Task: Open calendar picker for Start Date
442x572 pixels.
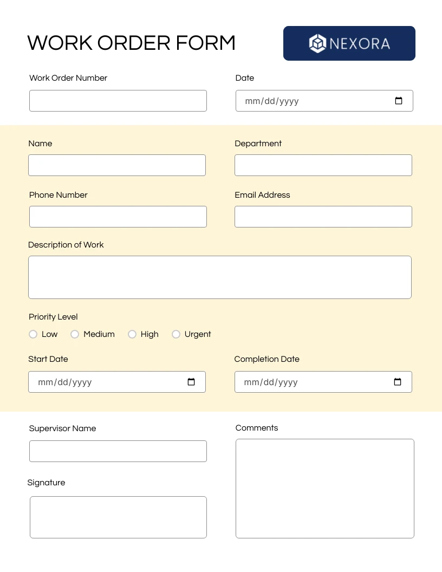Action: pos(191,382)
